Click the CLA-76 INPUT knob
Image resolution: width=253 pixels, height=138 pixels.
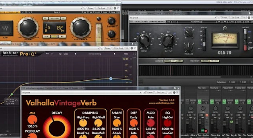pos(144,41)
